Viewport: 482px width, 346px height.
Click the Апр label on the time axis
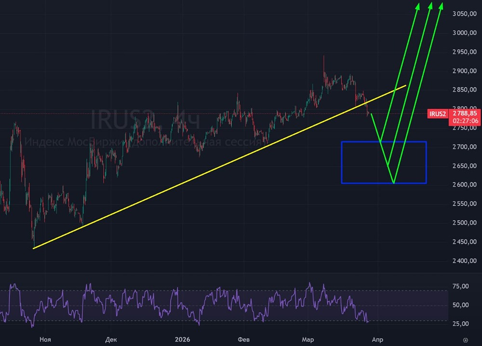point(377,340)
